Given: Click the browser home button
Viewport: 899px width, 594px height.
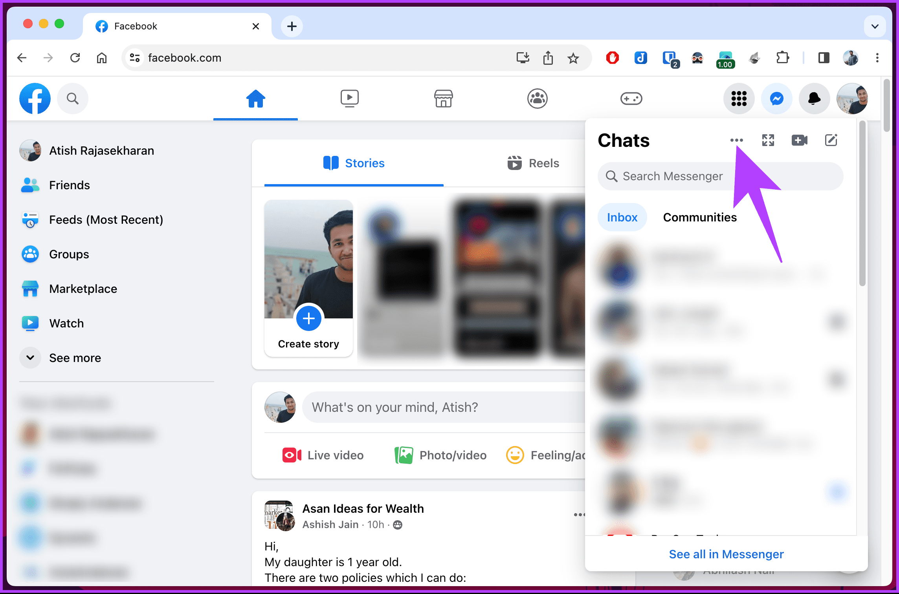Looking at the screenshot, I should coord(101,58).
